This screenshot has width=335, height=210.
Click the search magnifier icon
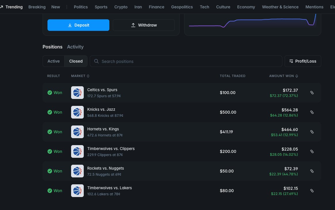coord(96,61)
